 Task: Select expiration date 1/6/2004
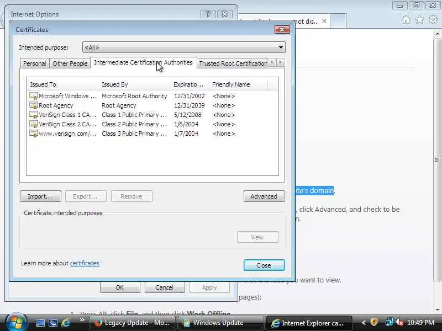[x=186, y=124]
